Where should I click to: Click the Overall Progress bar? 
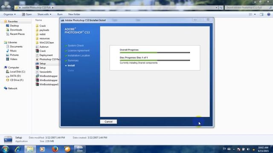click(x=155, y=53)
